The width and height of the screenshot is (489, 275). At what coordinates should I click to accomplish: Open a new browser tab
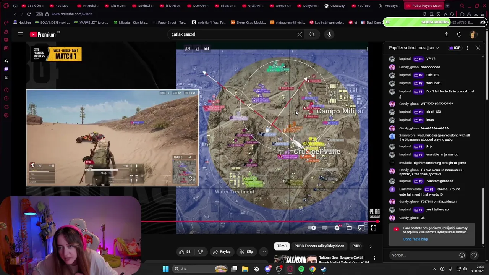pyautogui.click(x=447, y=6)
